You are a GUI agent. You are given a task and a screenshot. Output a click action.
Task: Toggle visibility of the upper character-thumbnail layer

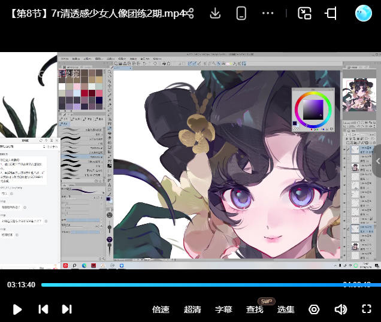(x=344, y=168)
